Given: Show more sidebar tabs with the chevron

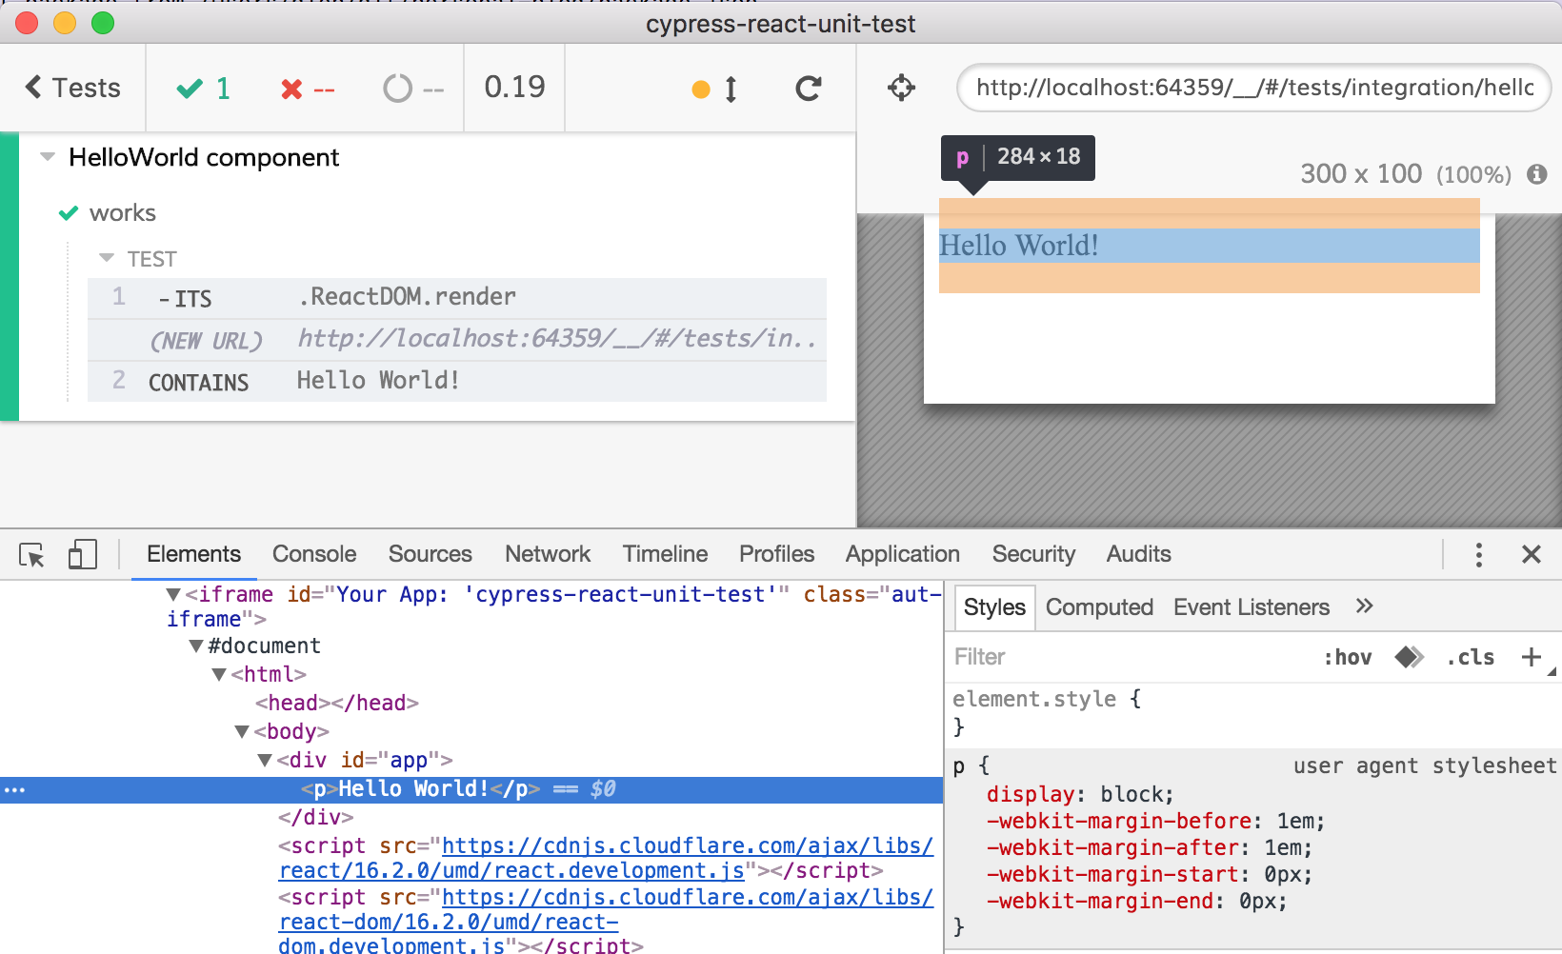Looking at the screenshot, I should [x=1364, y=606].
